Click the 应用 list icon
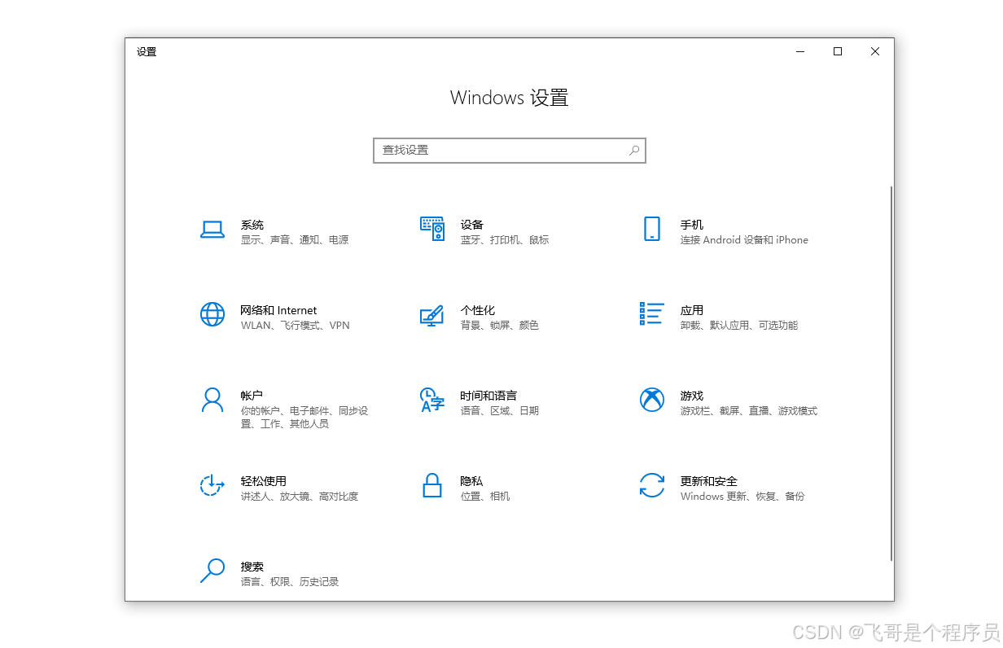The height and width of the screenshot is (648, 1003). coord(652,314)
